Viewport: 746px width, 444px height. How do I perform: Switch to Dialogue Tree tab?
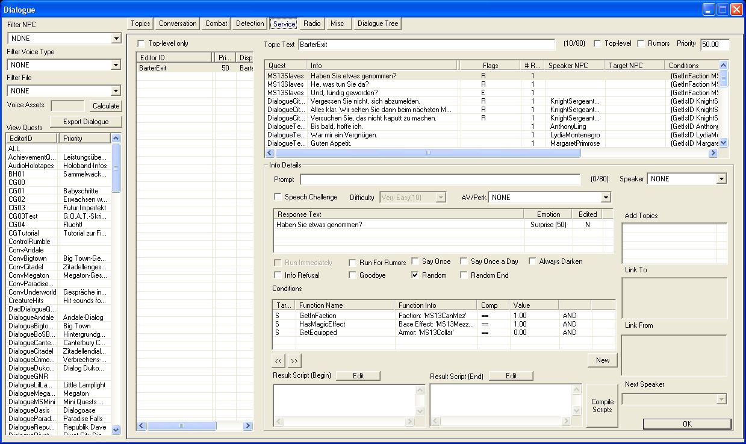(378, 23)
